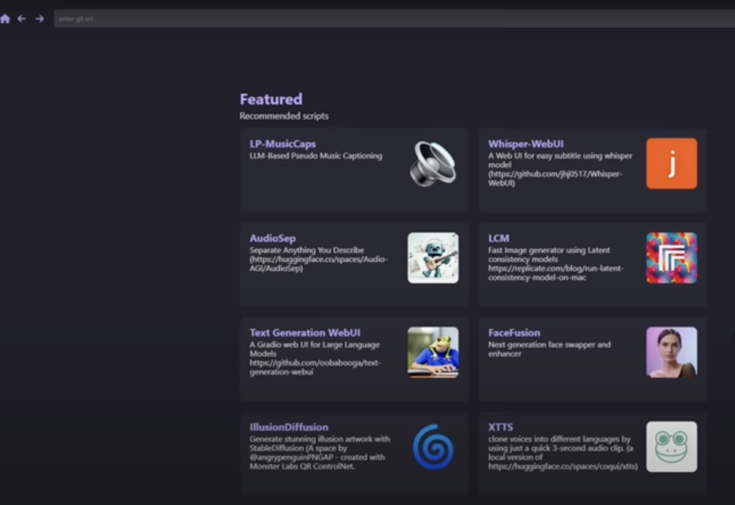
Task: Click the 'Featured' heading
Action: [271, 99]
